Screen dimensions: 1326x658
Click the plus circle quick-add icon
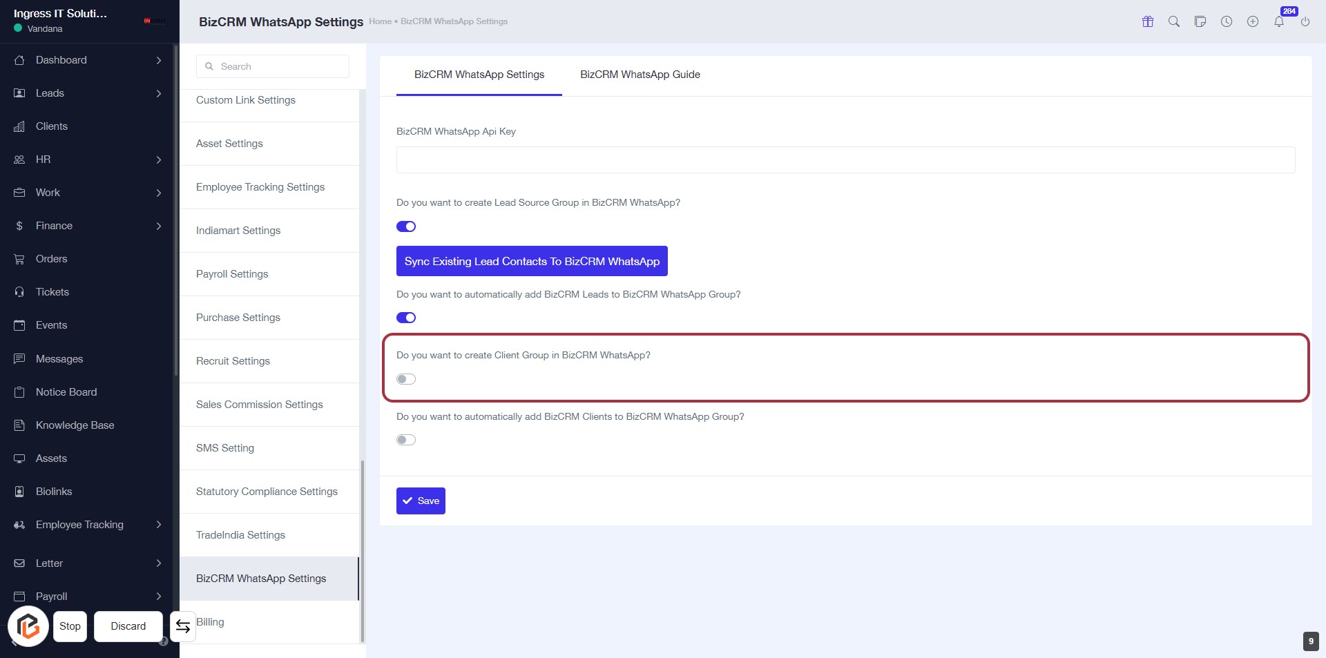[1253, 21]
